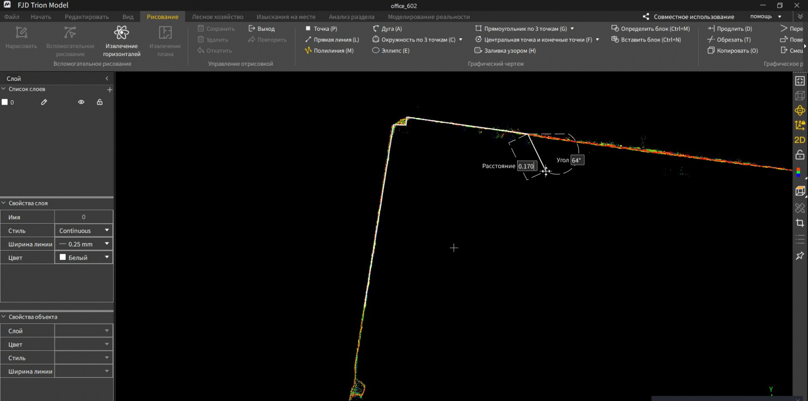
Task: Toggle the 2D view mode
Action: click(800, 140)
